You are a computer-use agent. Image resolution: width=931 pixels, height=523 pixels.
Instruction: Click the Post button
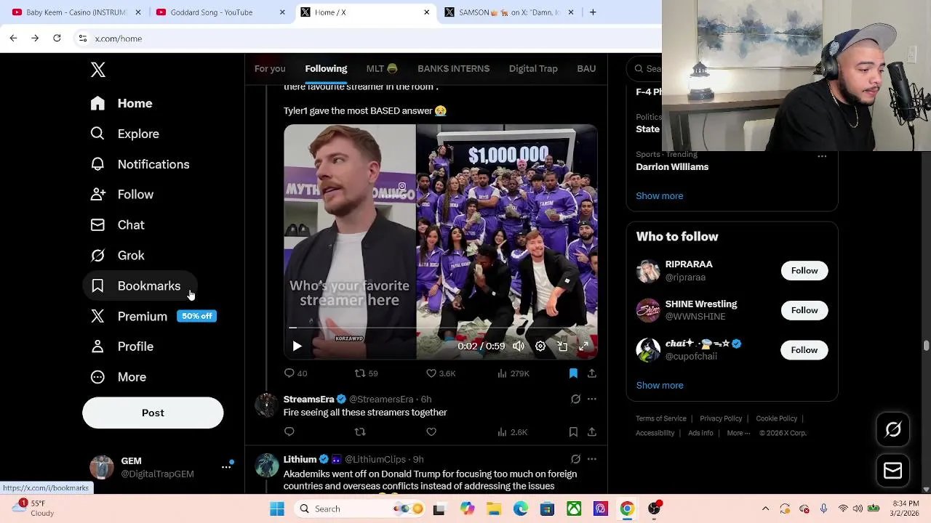153,413
